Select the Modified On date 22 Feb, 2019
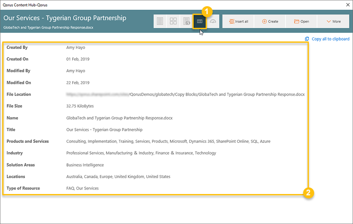The image size is (353, 224). [x=78, y=83]
